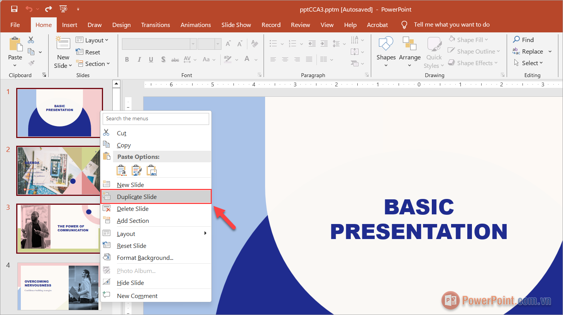This screenshot has height=315, width=563.
Task: Open the Slide Show tab
Action: pos(236,25)
